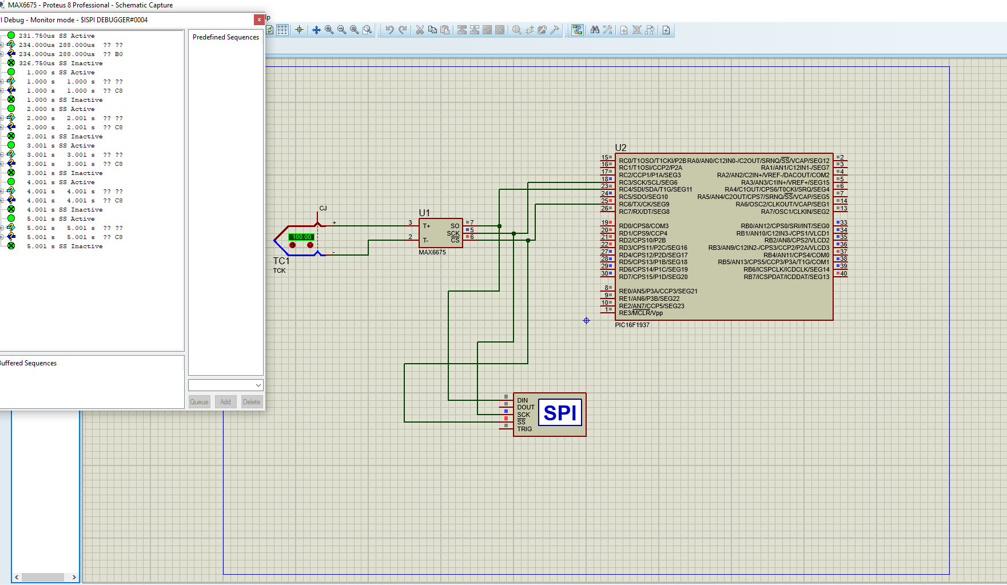Screen dimensions: 1007x585
Task: Click the thermocouple 100.00 temperature display
Action: [x=301, y=237]
